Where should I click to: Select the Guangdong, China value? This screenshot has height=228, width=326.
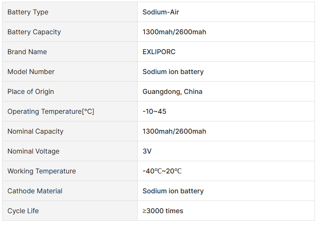172,92
